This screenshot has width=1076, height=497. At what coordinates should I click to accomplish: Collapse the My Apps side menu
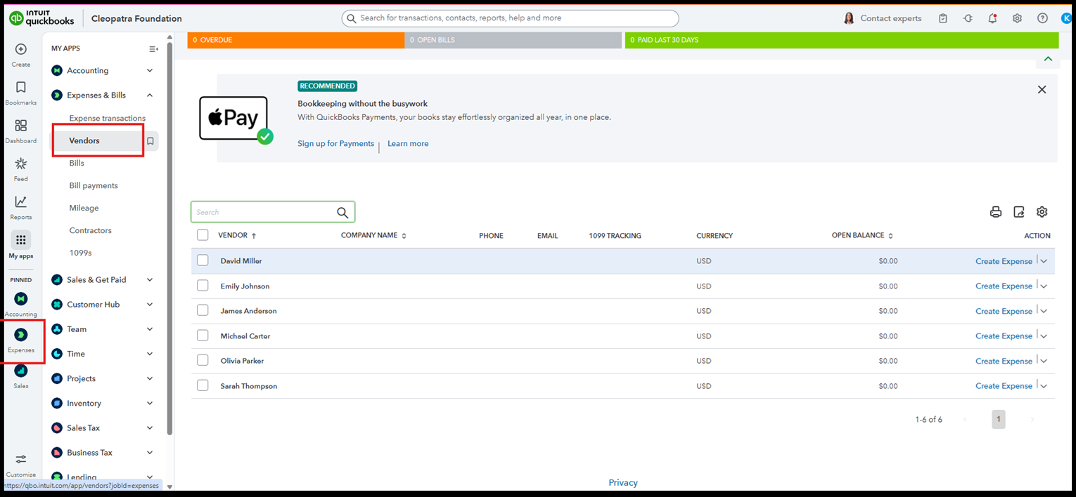(153, 48)
